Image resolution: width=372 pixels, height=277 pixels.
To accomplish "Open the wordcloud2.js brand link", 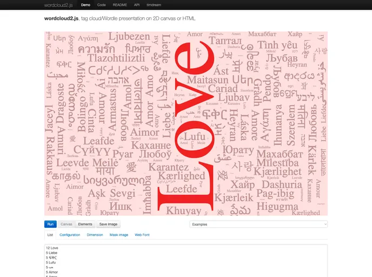I will [58, 5].
